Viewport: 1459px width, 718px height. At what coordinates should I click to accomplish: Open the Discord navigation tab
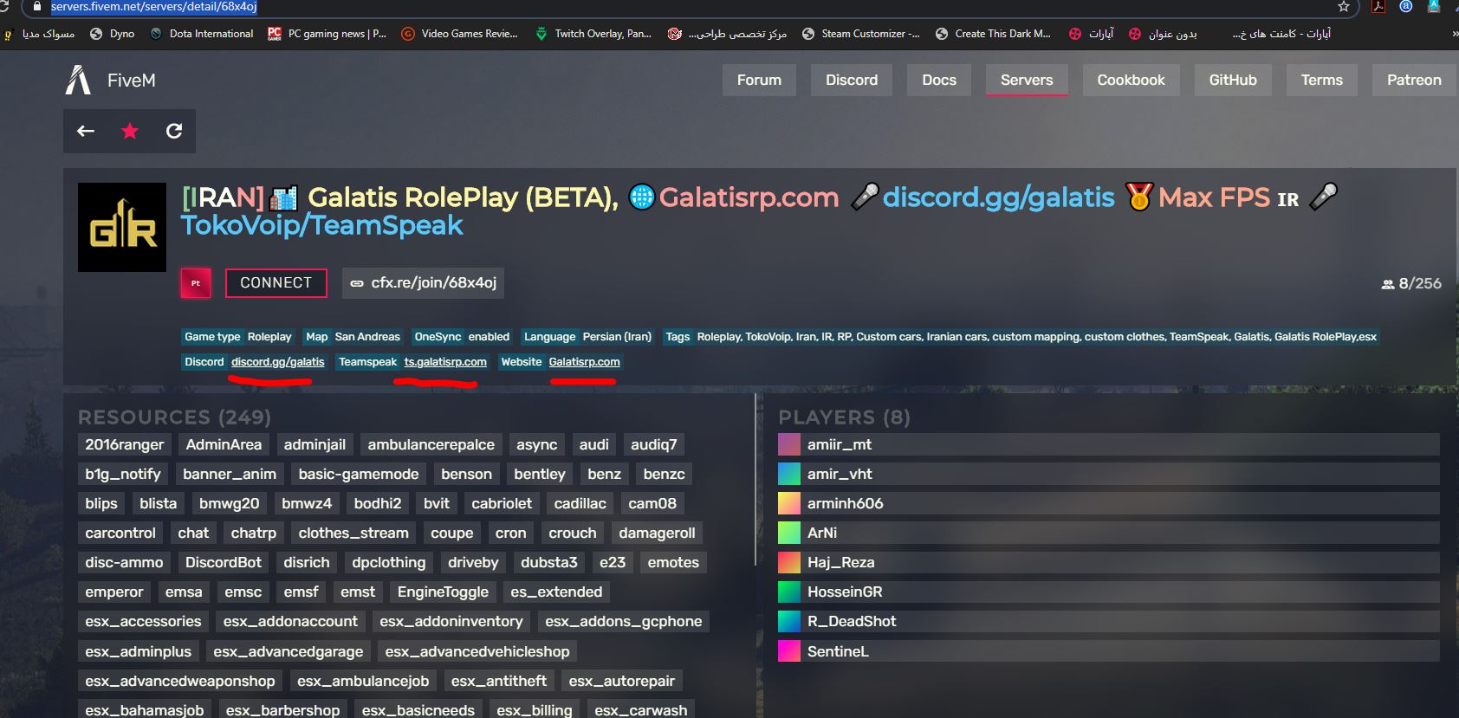click(x=852, y=80)
